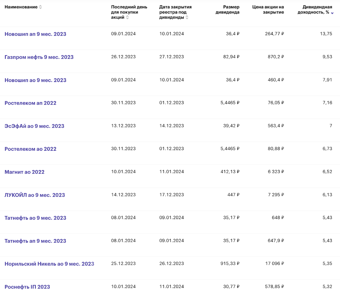This screenshot has width=340, height=301.
Task: Click the Размер дивиденда column header
Action: click(228, 10)
